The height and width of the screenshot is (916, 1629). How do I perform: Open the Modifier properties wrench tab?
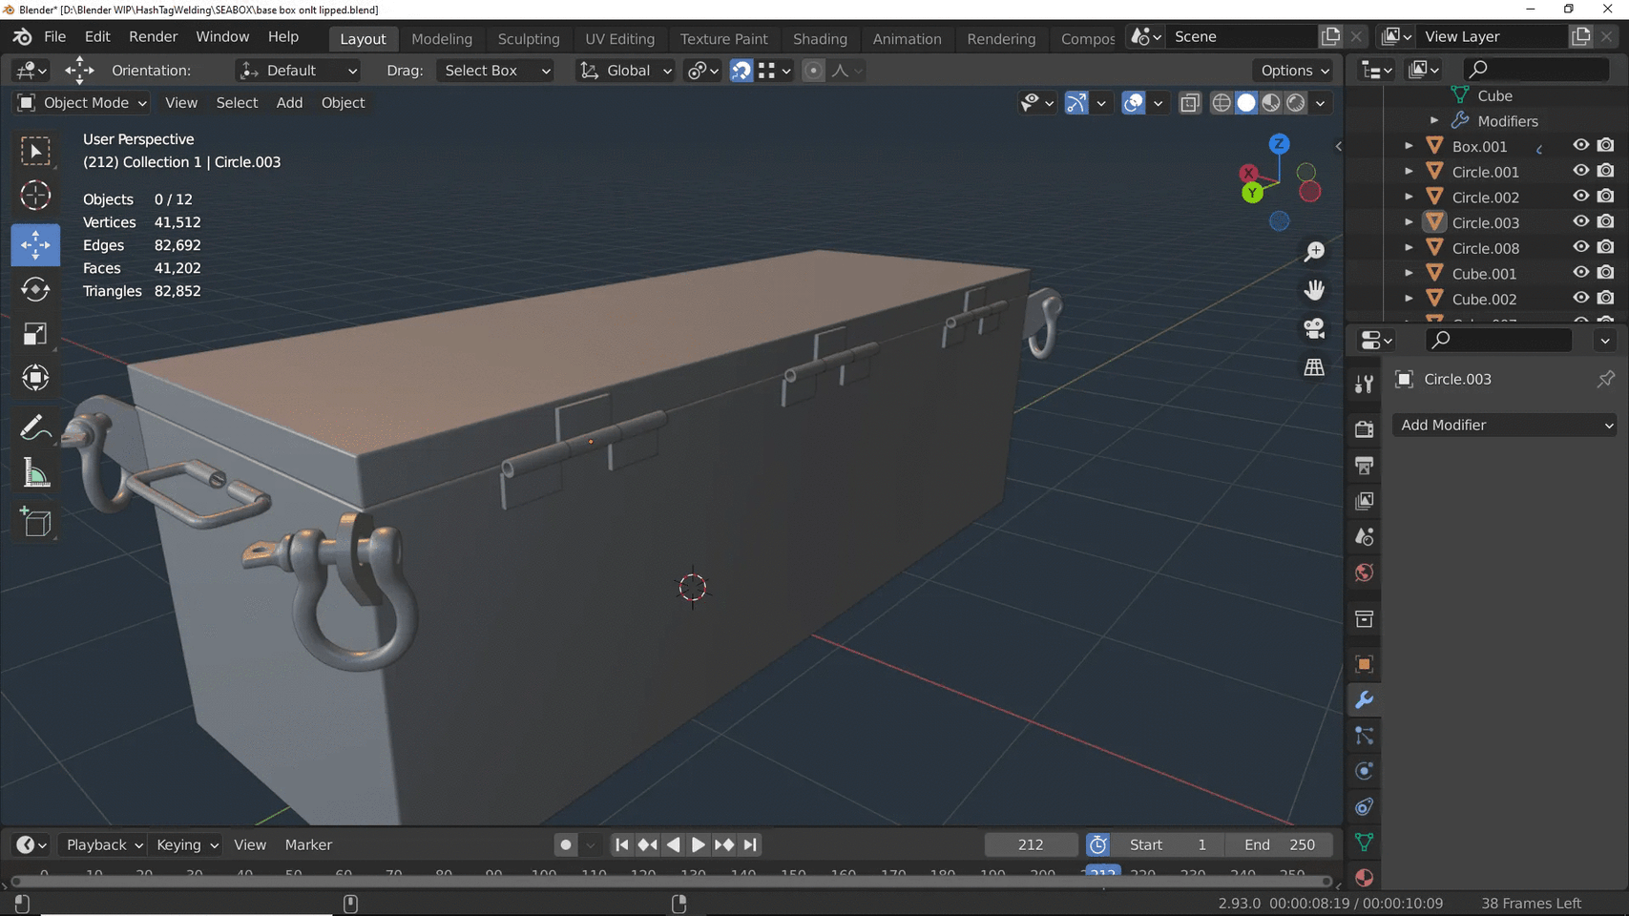click(x=1364, y=699)
